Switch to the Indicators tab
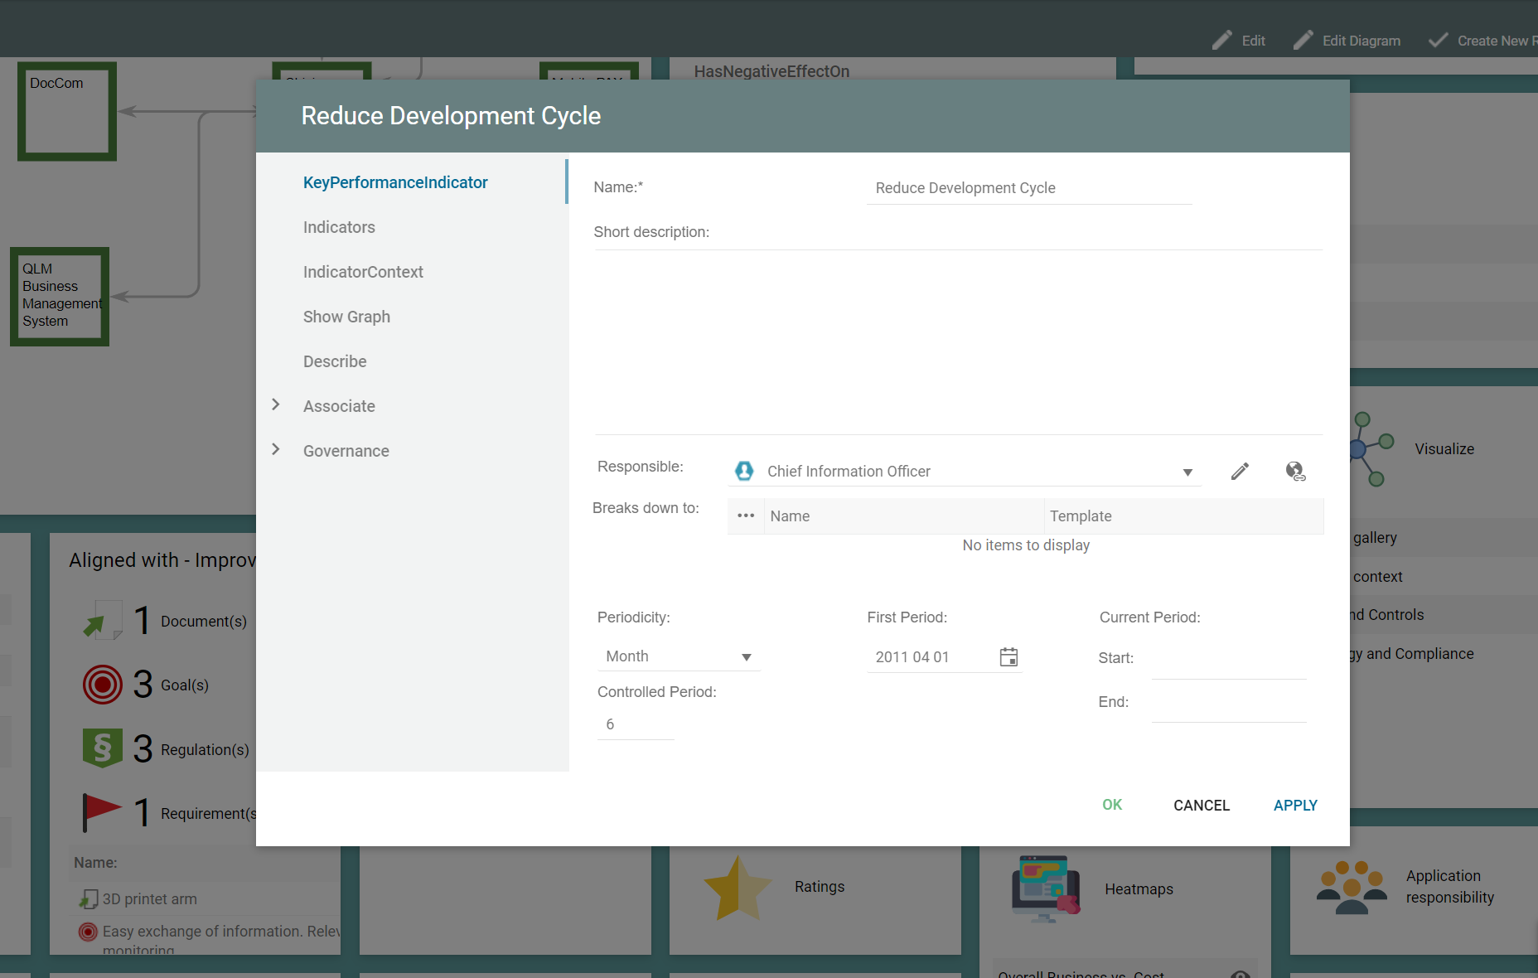 coord(339,227)
